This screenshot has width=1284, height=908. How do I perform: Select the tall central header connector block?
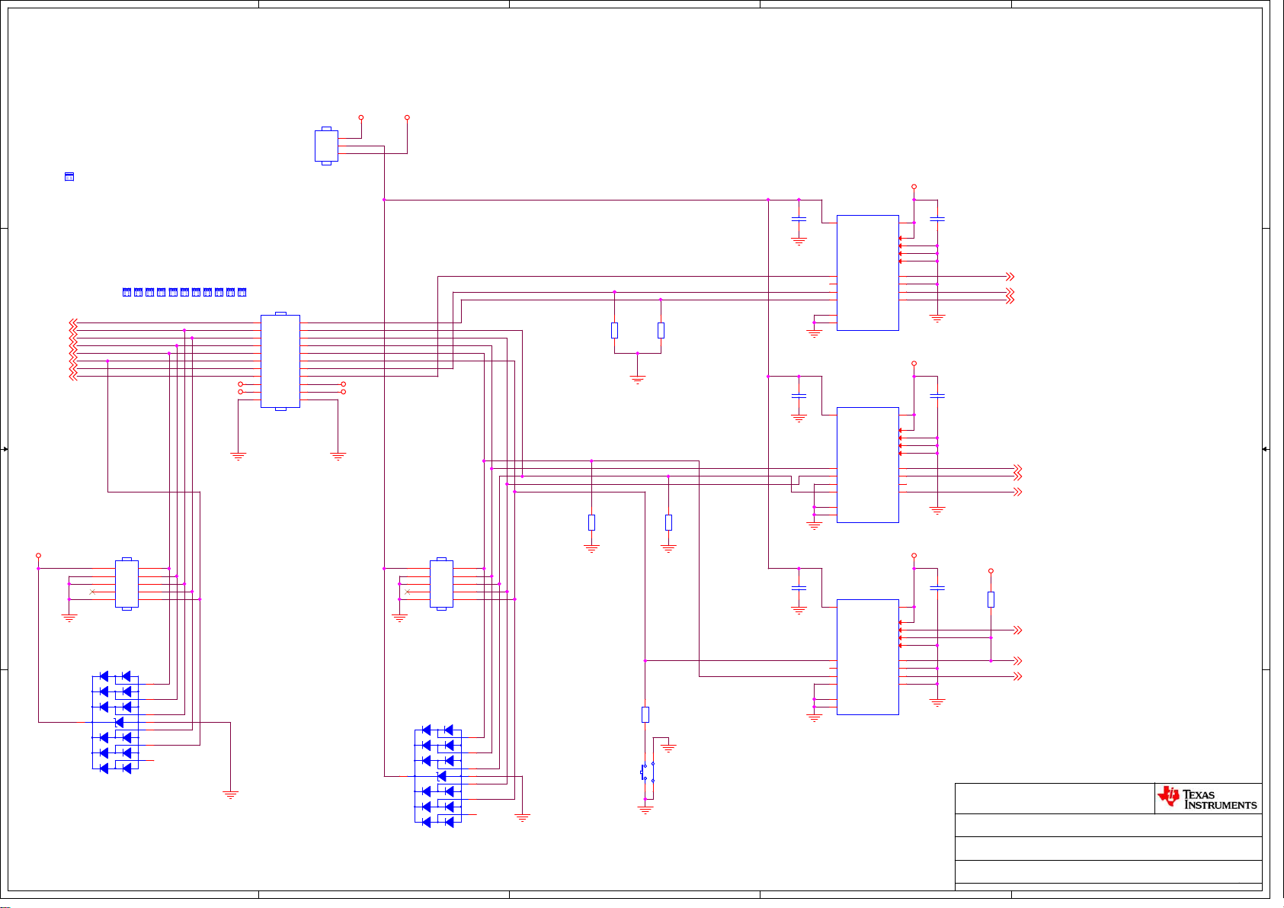click(280, 361)
